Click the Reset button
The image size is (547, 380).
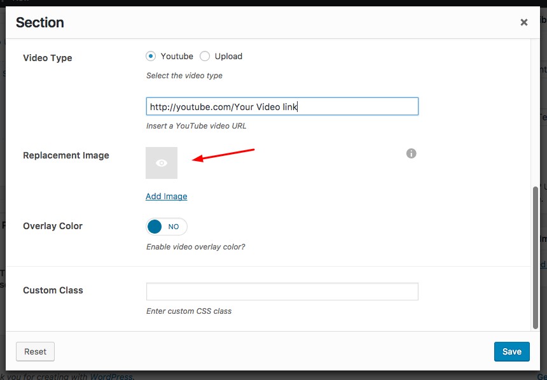point(35,351)
